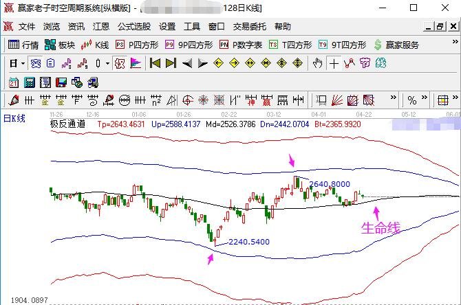
Task: Expand the main toolbar overflow chevron
Action: coord(455,42)
